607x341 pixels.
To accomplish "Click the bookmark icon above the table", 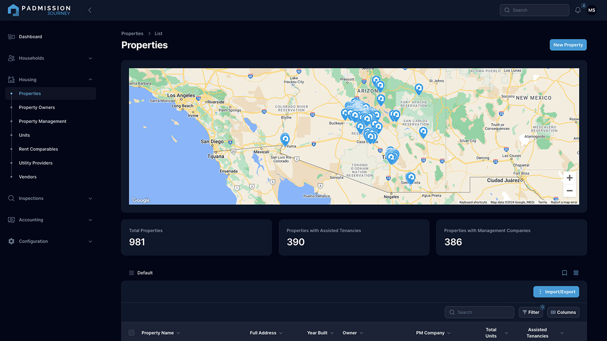I will click(x=564, y=273).
